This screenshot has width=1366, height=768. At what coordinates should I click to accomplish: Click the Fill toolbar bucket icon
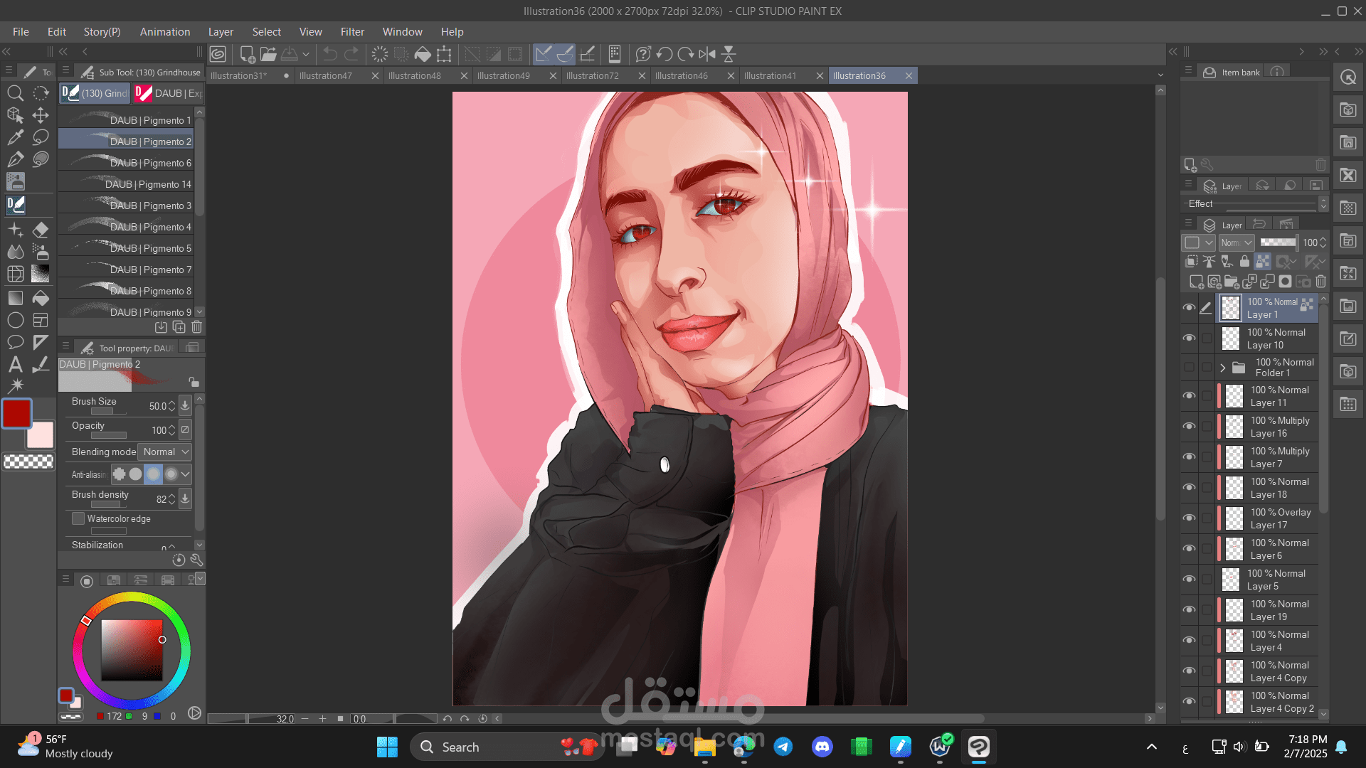pyautogui.click(x=423, y=54)
